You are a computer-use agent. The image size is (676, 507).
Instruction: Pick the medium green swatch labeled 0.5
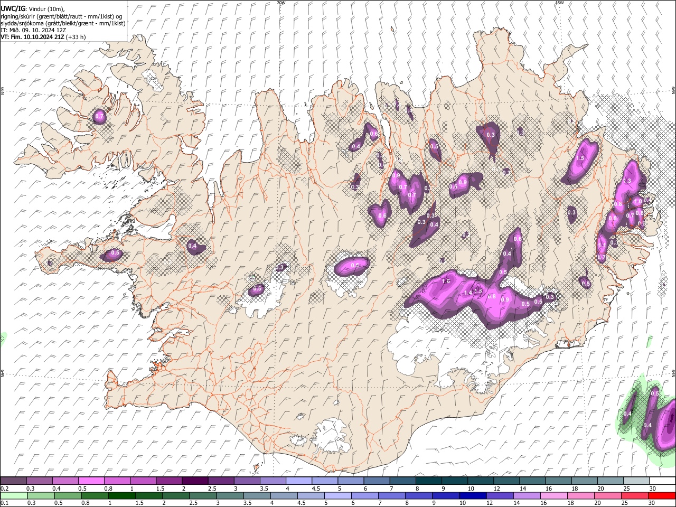68,495
